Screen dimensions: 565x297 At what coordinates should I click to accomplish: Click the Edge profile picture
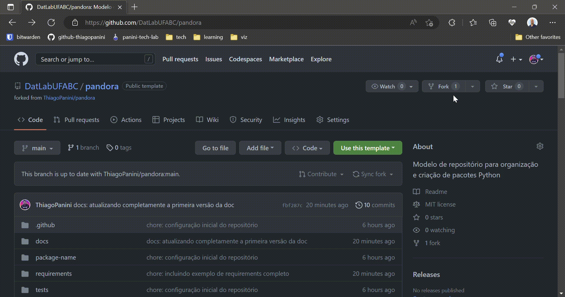click(x=532, y=22)
